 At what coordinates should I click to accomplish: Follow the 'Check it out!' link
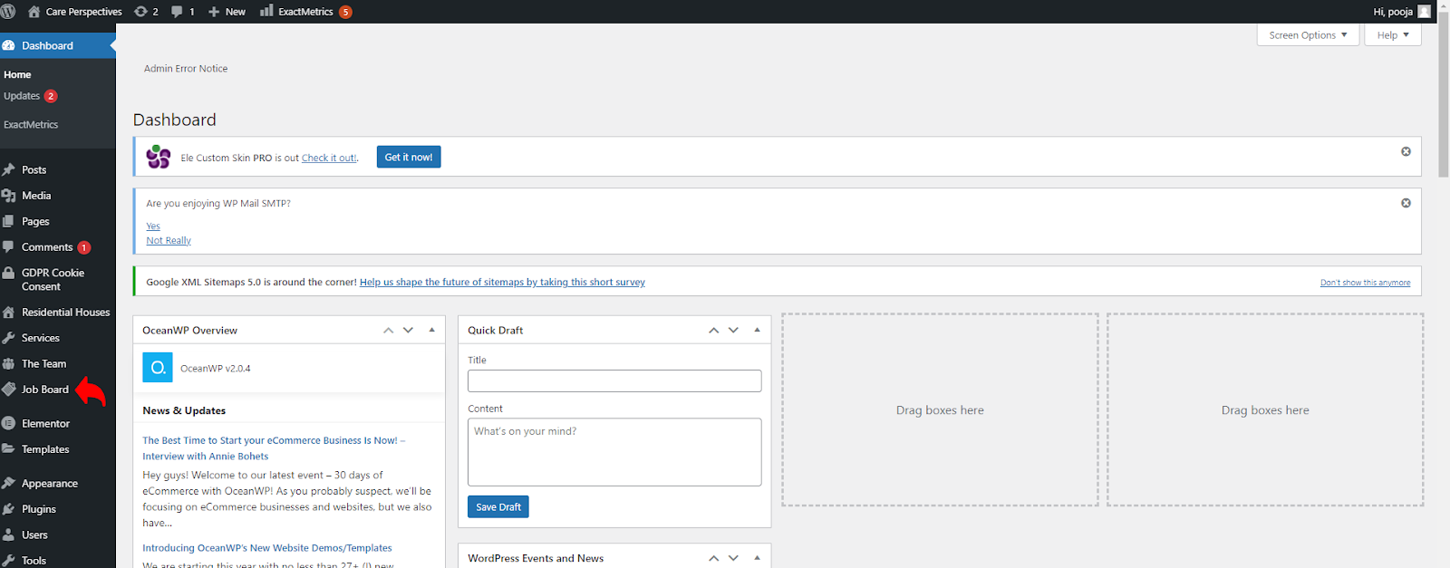(329, 158)
